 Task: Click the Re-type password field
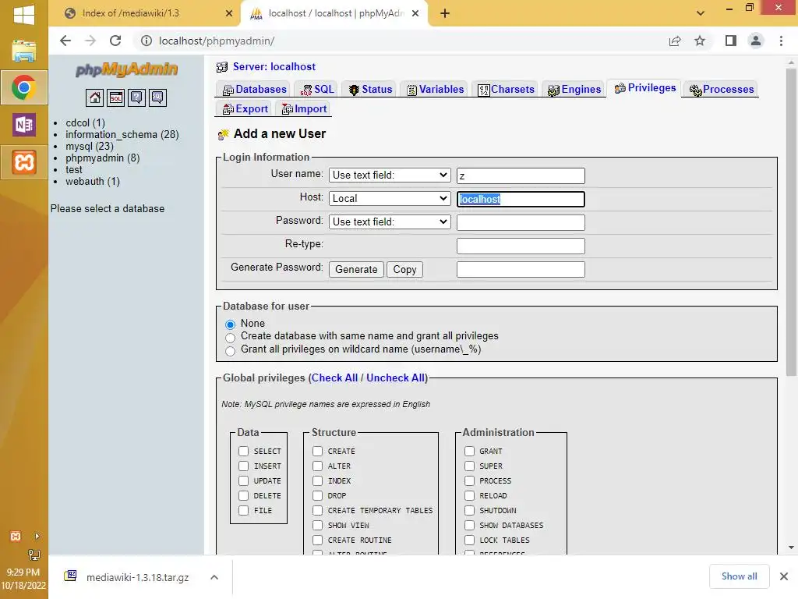pyautogui.click(x=521, y=246)
